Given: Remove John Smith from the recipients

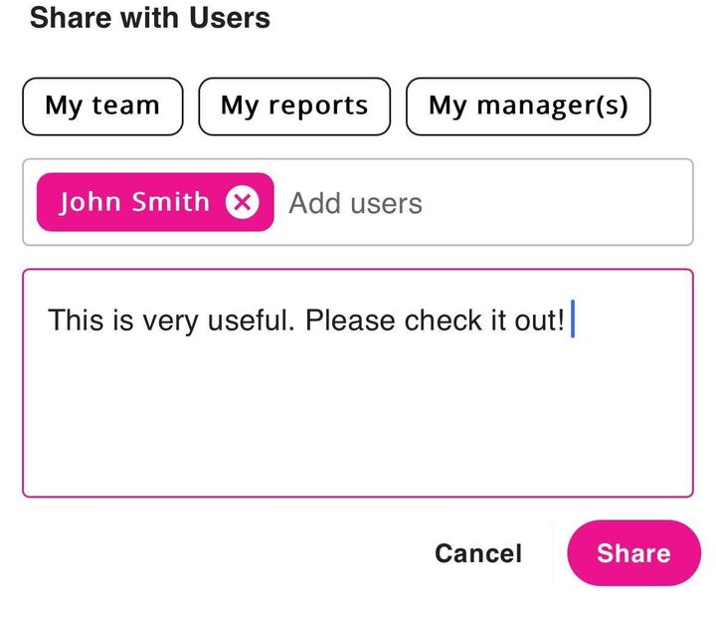Looking at the screenshot, I should [242, 202].
